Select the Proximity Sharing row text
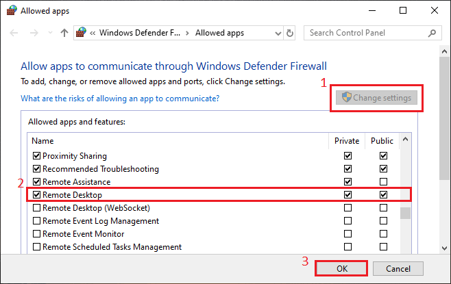Screen dimensions: 451x284 (x=75, y=156)
